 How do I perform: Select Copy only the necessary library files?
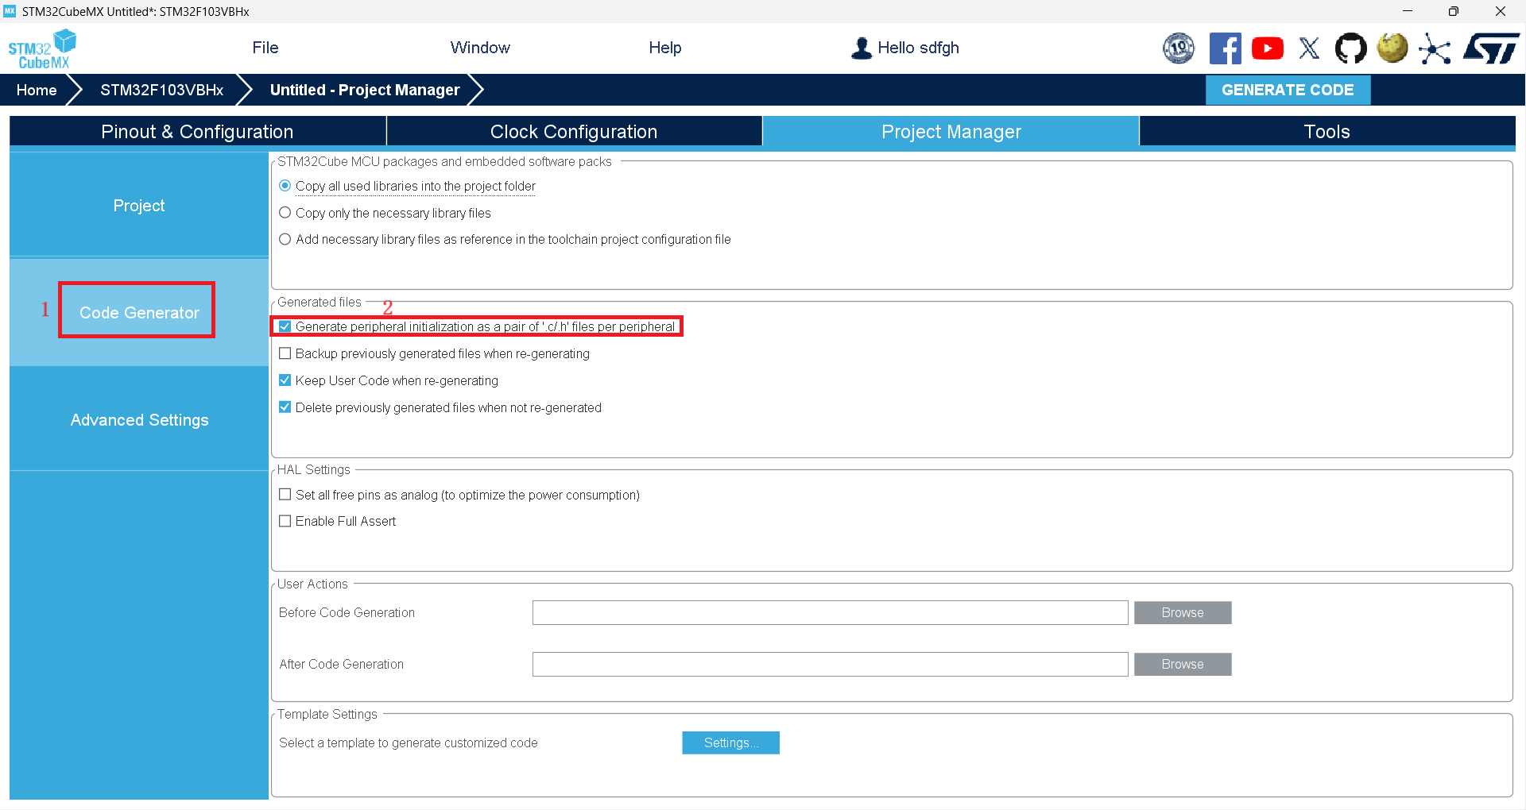coord(285,213)
